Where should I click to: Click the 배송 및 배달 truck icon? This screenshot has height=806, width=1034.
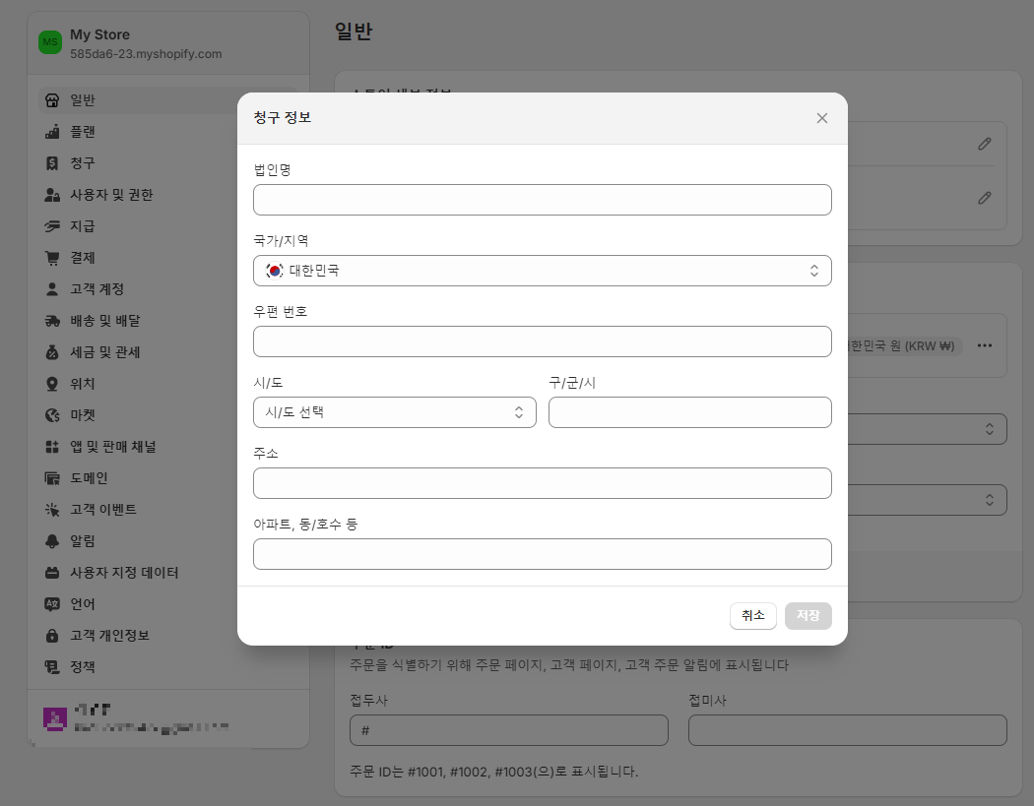click(52, 321)
